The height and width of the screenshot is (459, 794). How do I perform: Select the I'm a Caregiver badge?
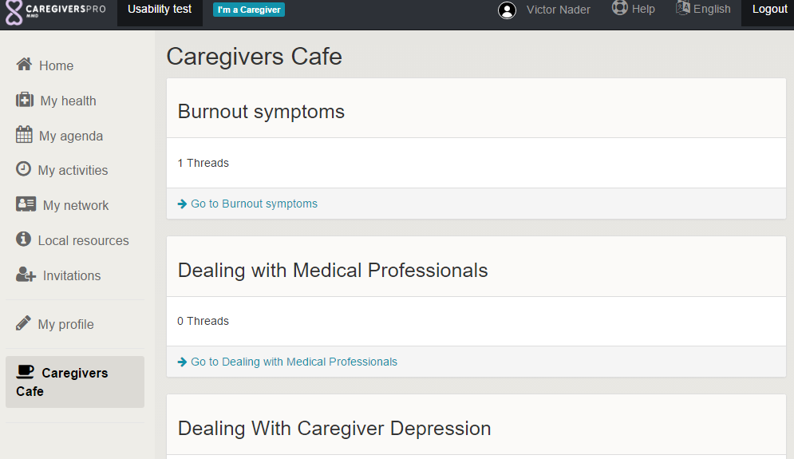click(249, 10)
